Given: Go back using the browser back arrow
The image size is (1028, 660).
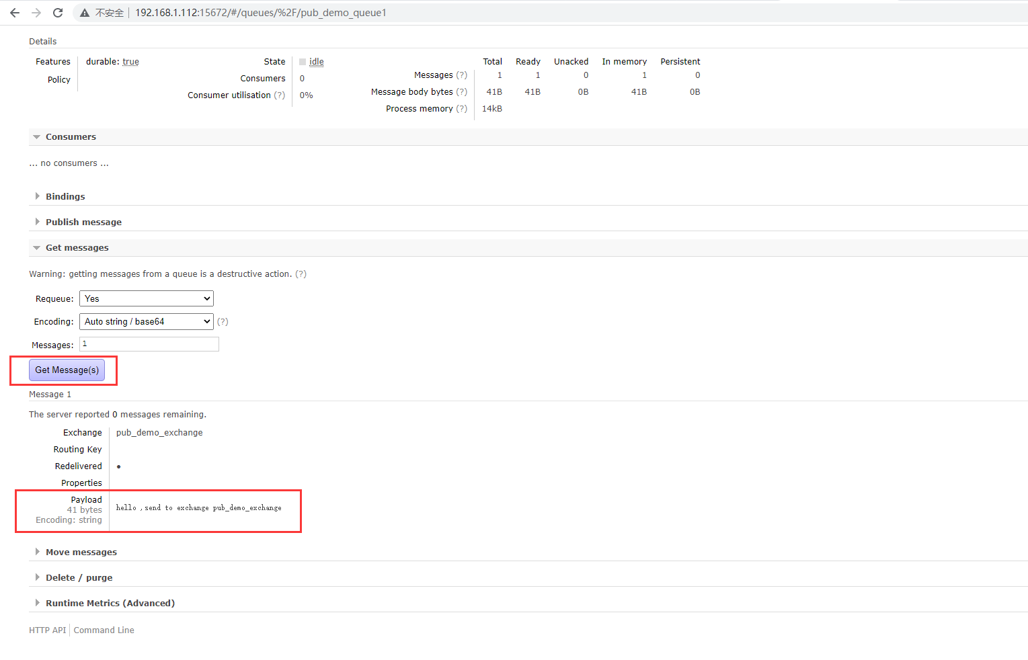Looking at the screenshot, I should [15, 13].
